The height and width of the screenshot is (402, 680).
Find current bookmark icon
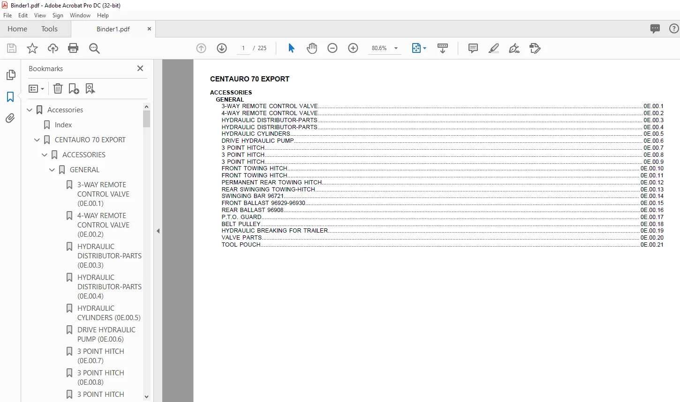pyautogui.click(x=90, y=88)
